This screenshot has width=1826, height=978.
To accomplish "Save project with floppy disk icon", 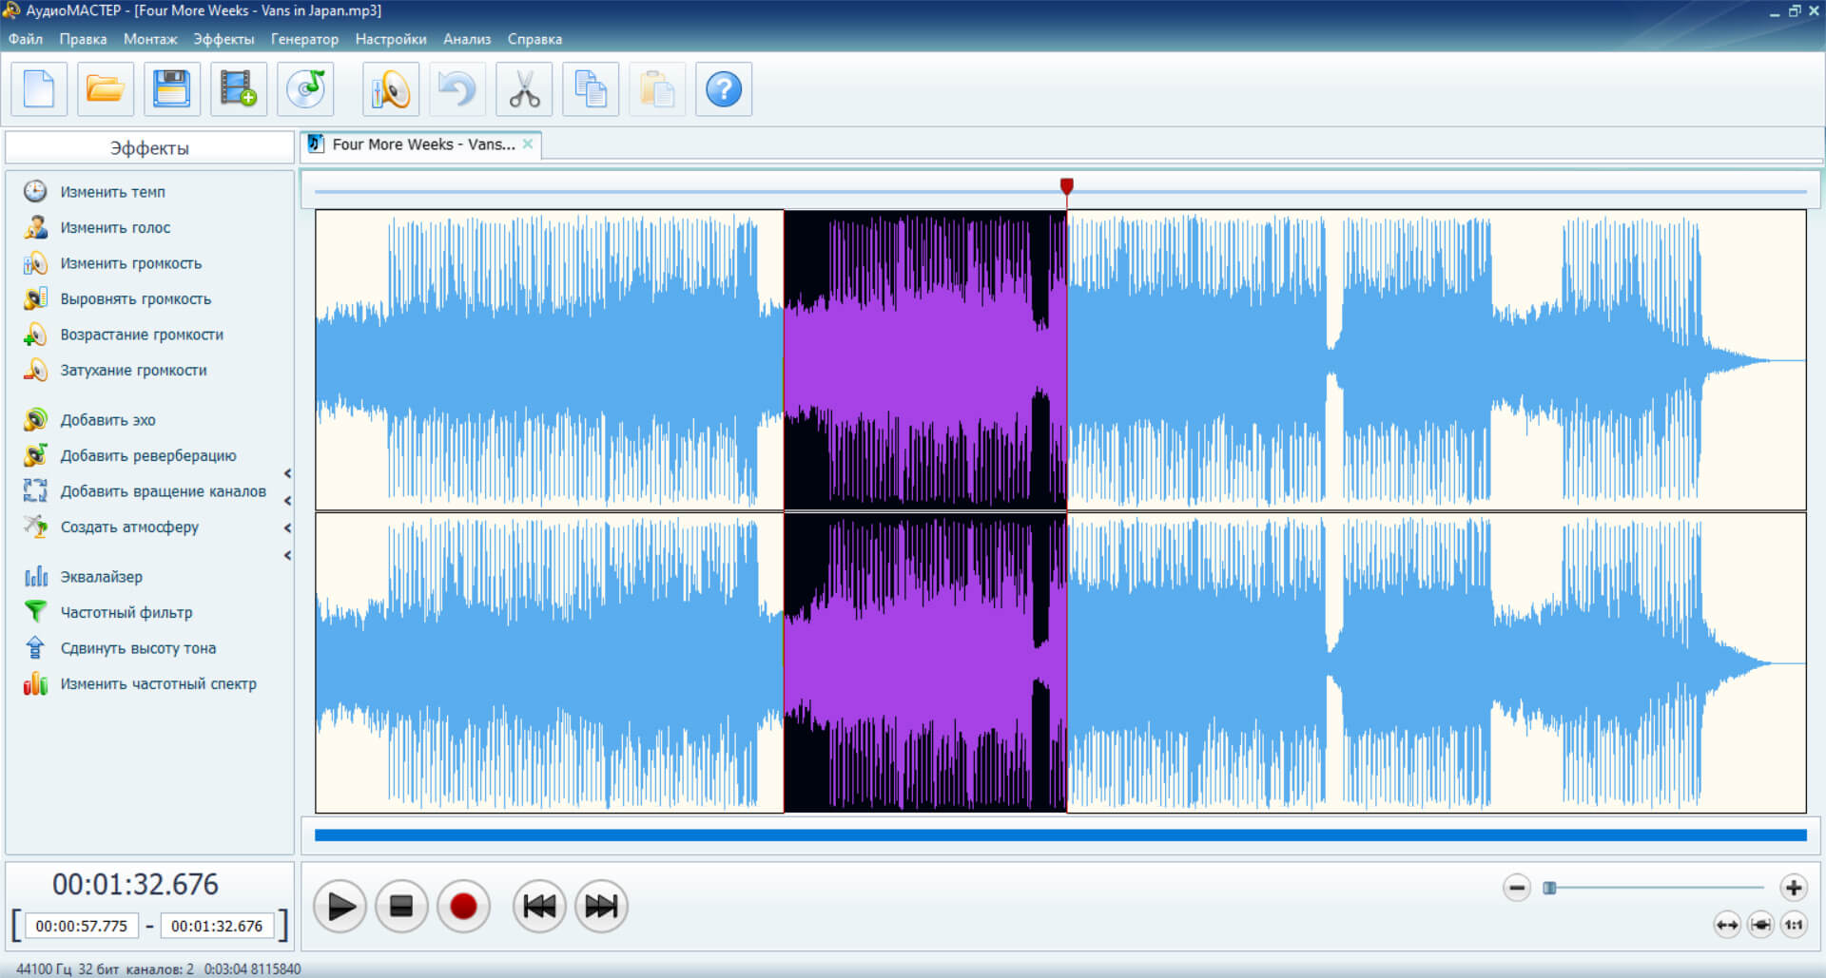I will tap(172, 89).
